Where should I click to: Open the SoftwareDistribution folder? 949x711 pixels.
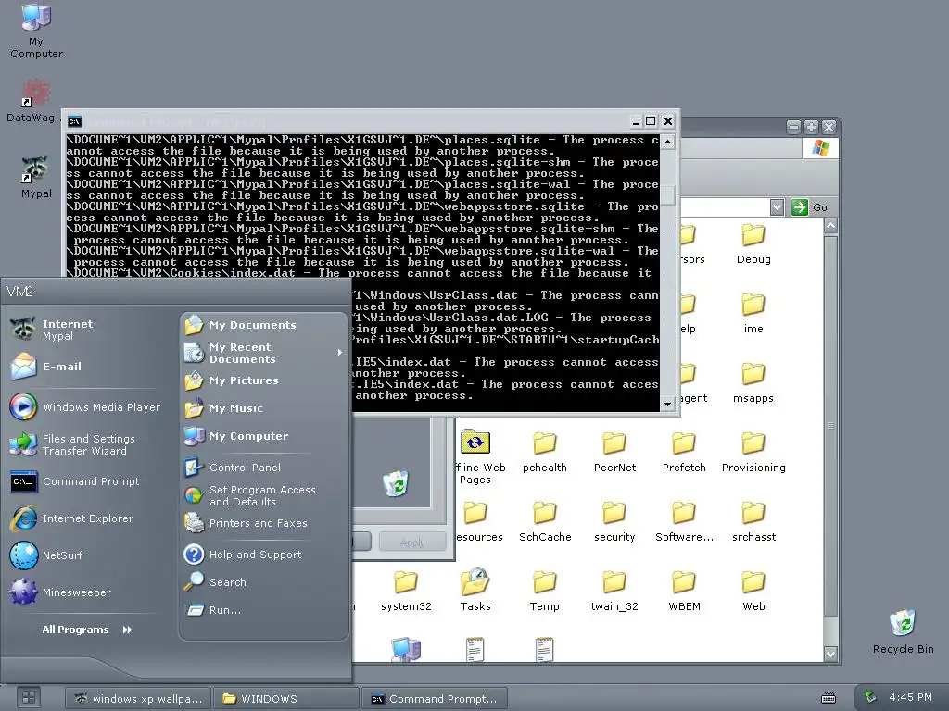point(684,522)
